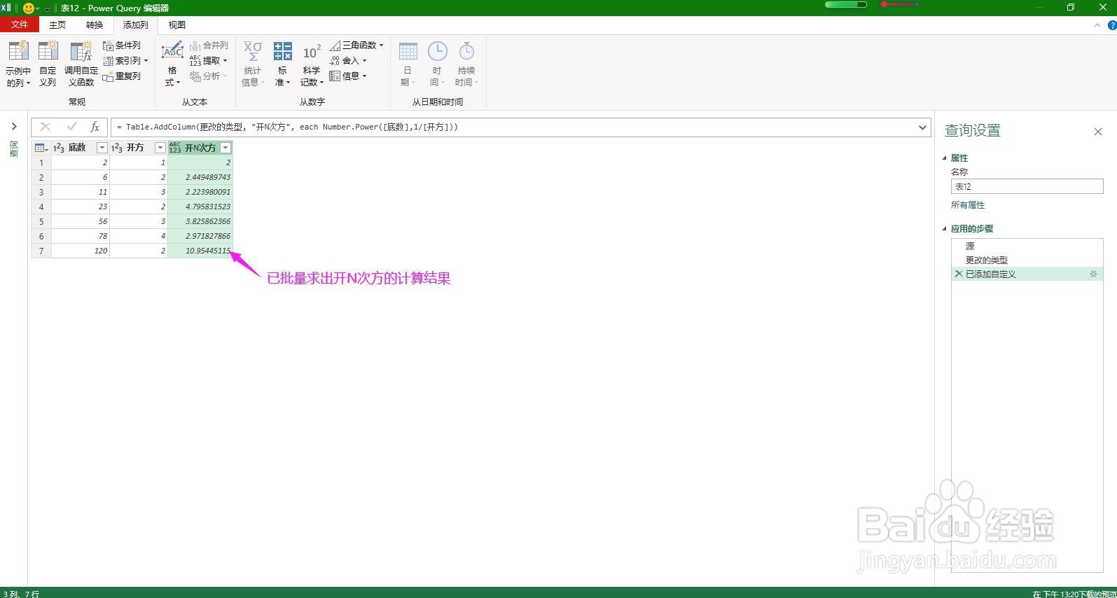1117x598 pixels.
Task: Click smiley feedback icon in title bar
Action: click(x=29, y=8)
